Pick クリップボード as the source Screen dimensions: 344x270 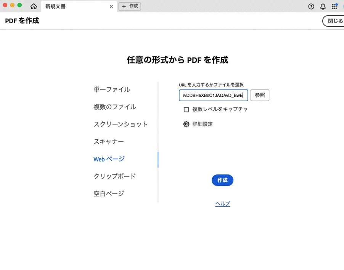click(114, 176)
